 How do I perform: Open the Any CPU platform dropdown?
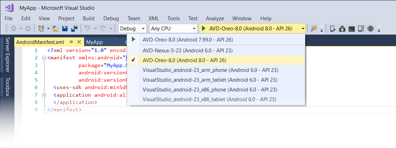pos(173,29)
